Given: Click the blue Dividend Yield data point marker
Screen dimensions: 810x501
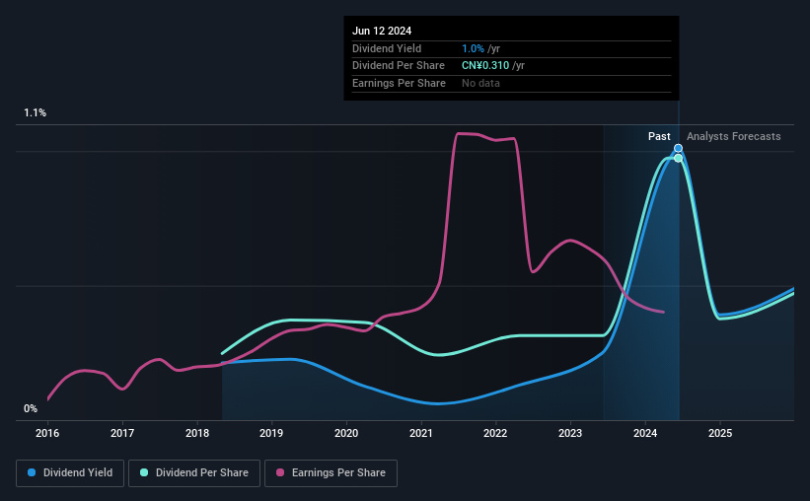Looking at the screenshot, I should [678, 148].
